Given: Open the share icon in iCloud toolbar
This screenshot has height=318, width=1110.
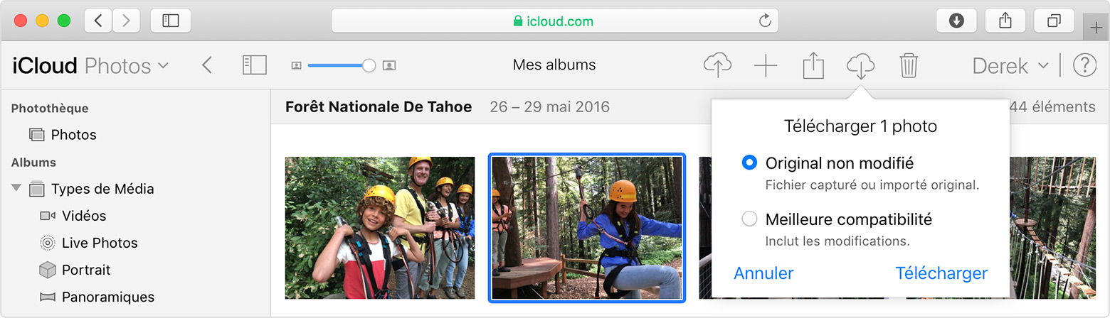Looking at the screenshot, I should 813,66.
